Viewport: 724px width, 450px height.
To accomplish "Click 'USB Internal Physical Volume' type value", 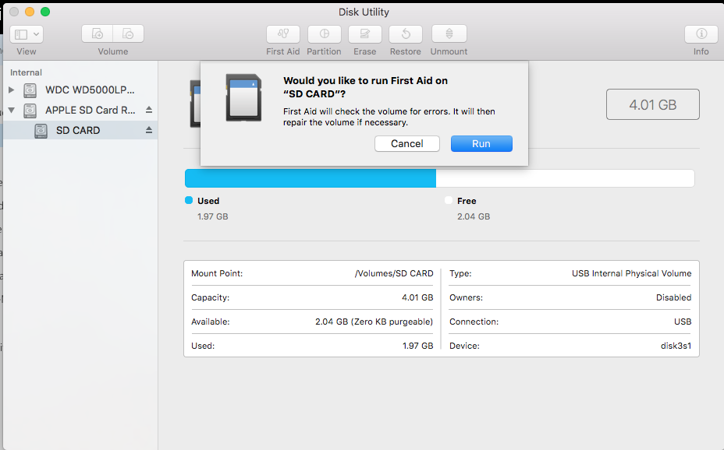I will point(632,273).
